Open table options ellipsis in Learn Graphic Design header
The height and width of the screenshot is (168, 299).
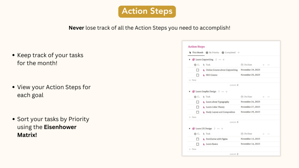(268, 97)
